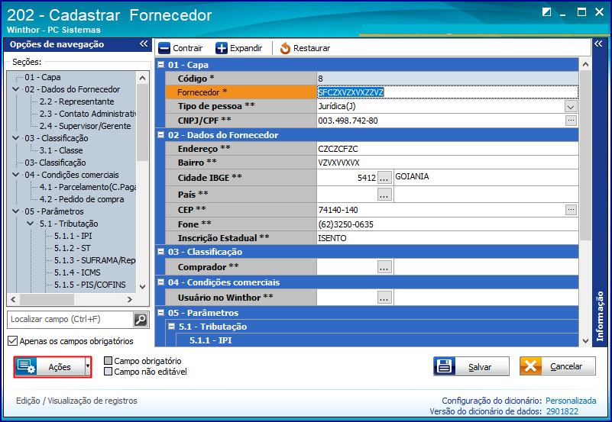The width and height of the screenshot is (612, 422).
Task: Click the Restaurar arrow icon
Action: [x=285, y=48]
